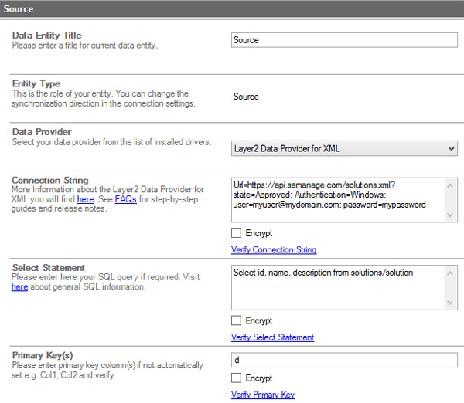Click Verify Primary Key link
The height and width of the screenshot is (403, 464).
pos(262,395)
